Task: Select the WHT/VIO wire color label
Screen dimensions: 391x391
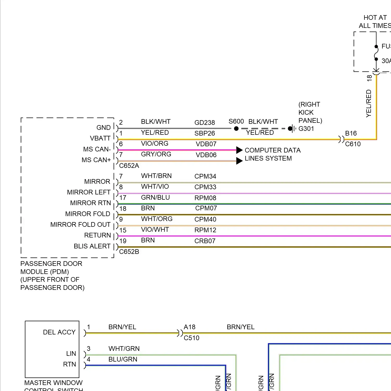Action: tap(155, 186)
